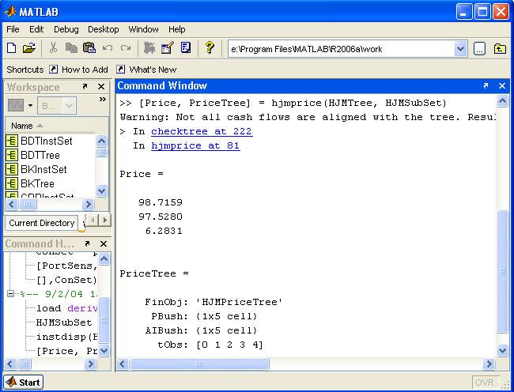Open the Desktop menu
514x392 pixels.
coord(104,29)
